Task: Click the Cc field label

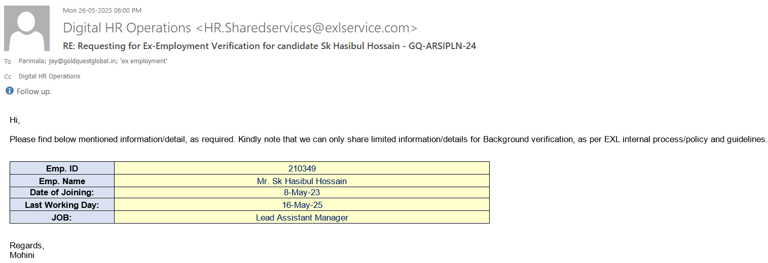Action: (x=8, y=77)
